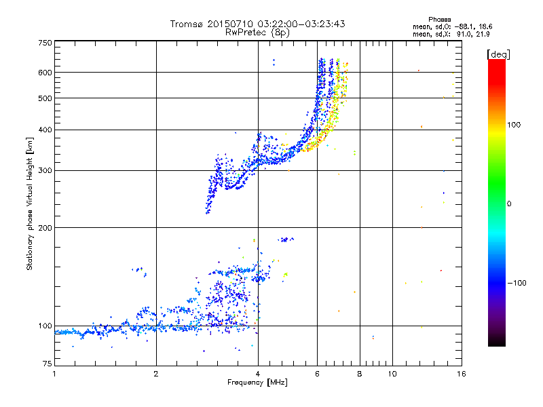
Task: Click the plot title 'Tromsø 20150710 03:22:00-03:23:43'
Action: click(257, 24)
